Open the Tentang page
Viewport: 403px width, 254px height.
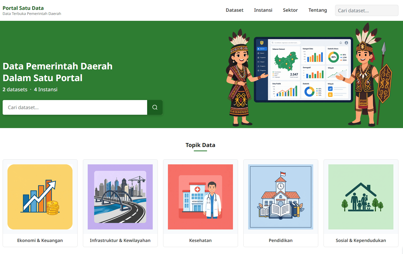(x=318, y=10)
